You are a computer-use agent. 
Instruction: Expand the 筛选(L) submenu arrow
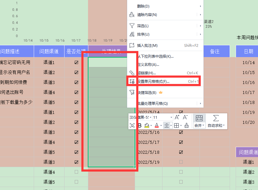click(200, 26)
